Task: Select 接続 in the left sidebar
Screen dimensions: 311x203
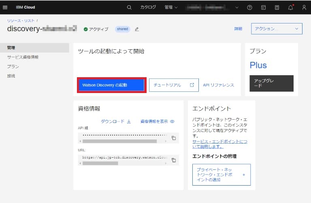Action: [x=11, y=76]
